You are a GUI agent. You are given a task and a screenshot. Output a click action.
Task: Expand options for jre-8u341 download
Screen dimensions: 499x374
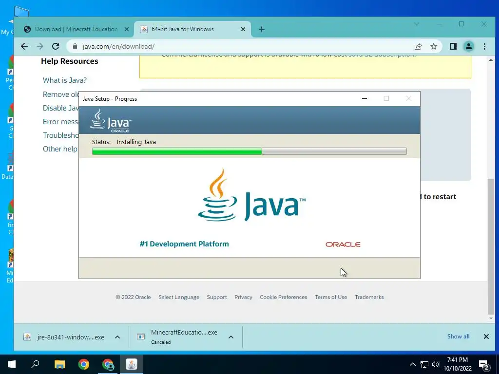click(x=117, y=337)
